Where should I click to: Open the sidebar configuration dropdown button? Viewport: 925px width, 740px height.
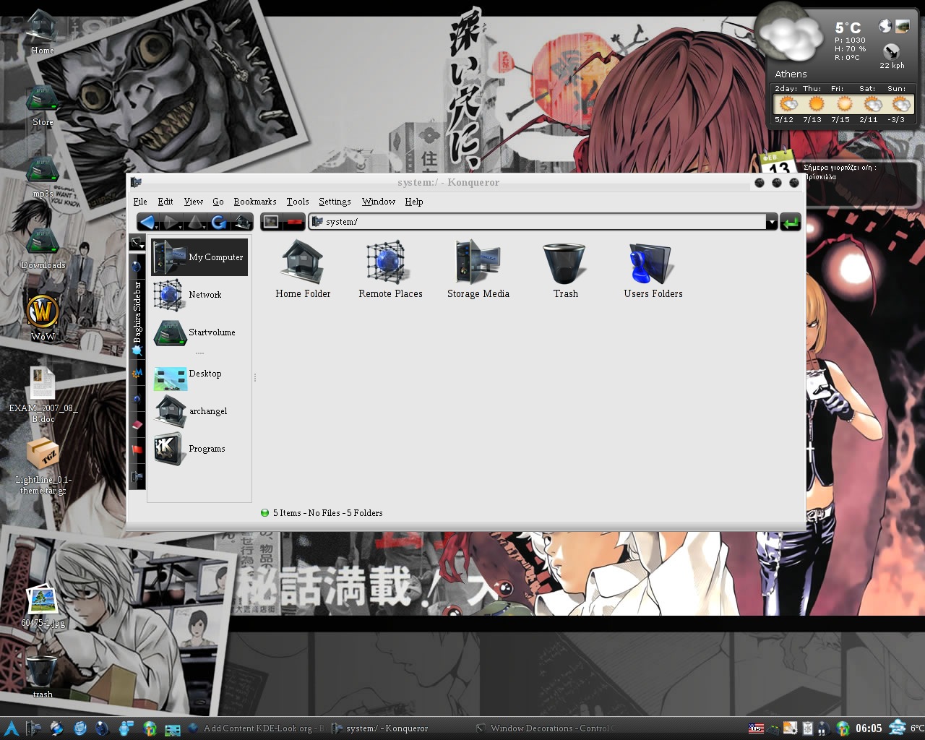tap(137, 244)
